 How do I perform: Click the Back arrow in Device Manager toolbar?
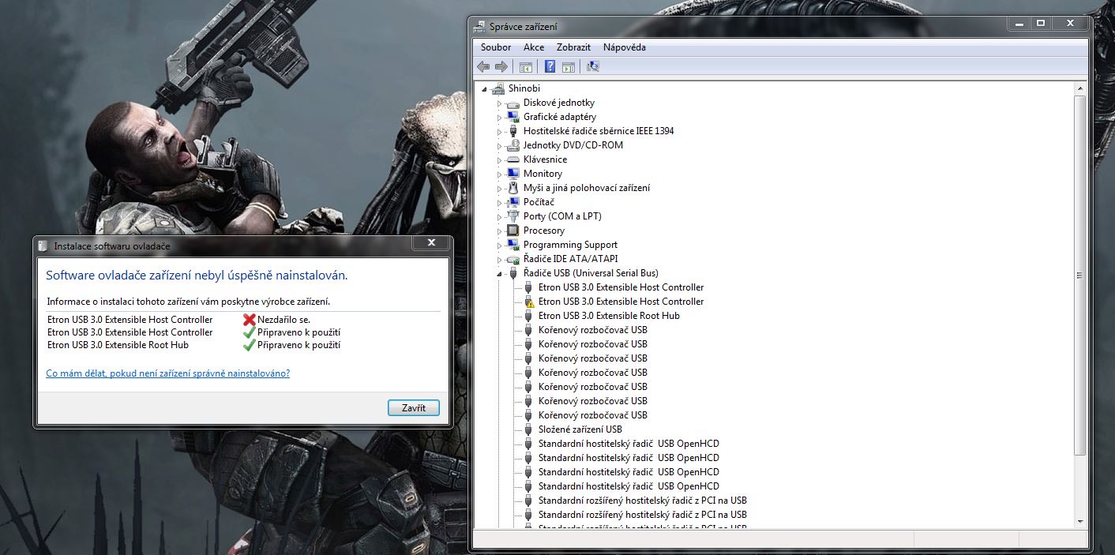483,66
